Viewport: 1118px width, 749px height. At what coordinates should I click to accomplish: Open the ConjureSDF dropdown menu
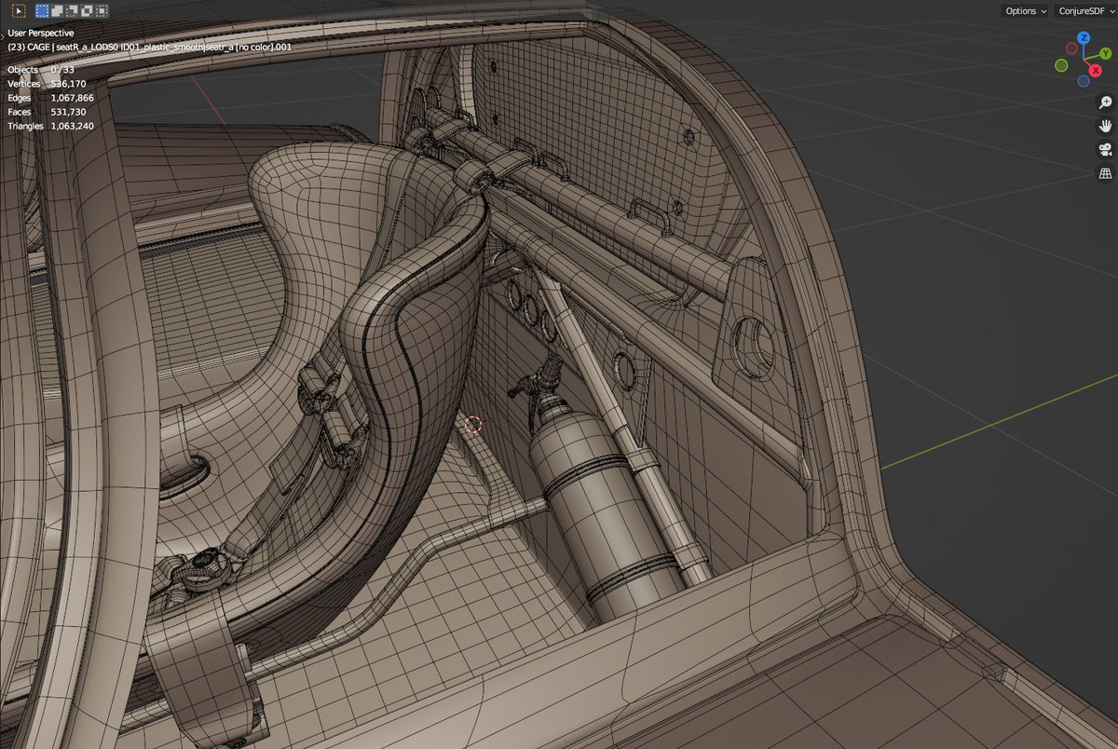(x=1084, y=11)
